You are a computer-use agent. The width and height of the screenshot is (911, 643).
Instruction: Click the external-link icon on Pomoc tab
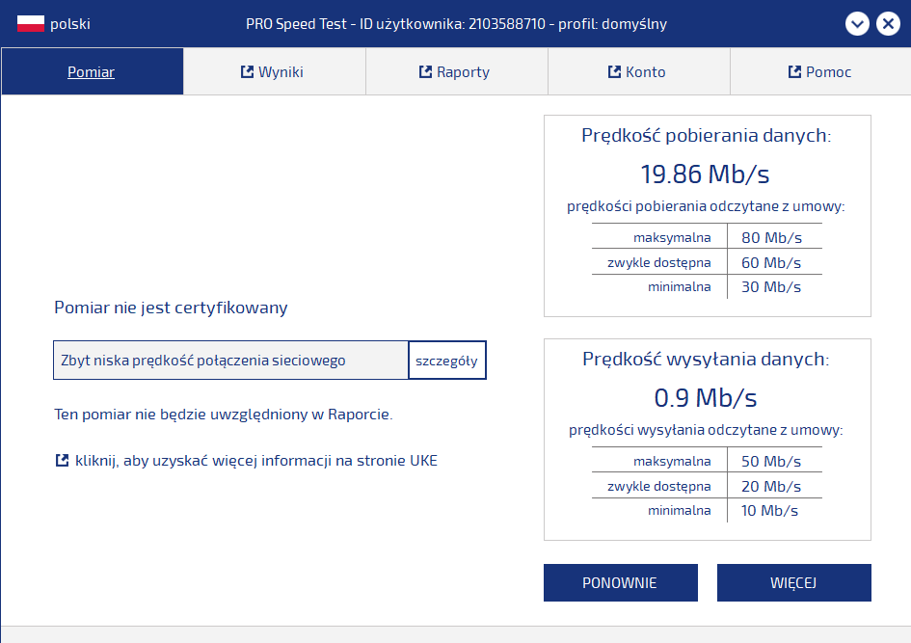794,71
